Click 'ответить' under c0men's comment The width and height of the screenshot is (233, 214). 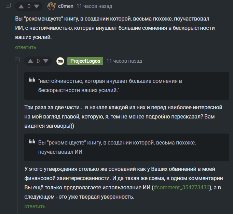pyautogui.click(x=26, y=47)
